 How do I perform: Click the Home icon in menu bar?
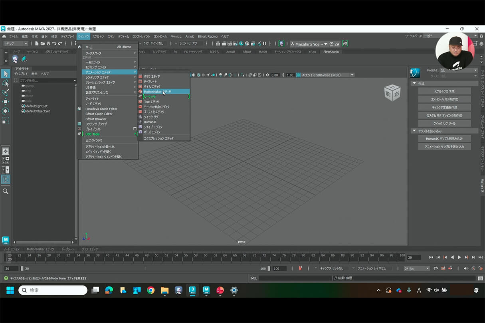[x=4, y=36]
